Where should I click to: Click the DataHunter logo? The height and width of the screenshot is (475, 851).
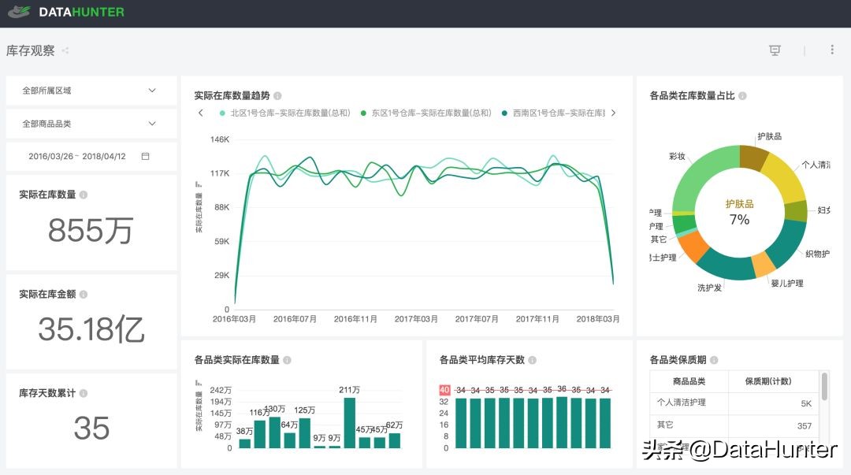pyautogui.click(x=66, y=11)
